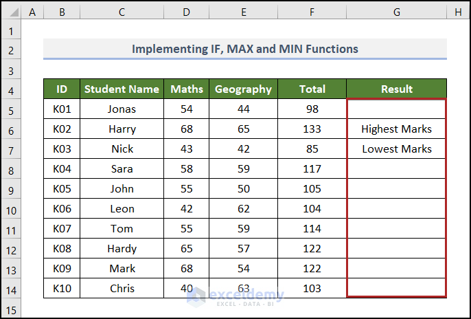The width and height of the screenshot is (471, 319).
Task: Select column E header
Action: 244,12
